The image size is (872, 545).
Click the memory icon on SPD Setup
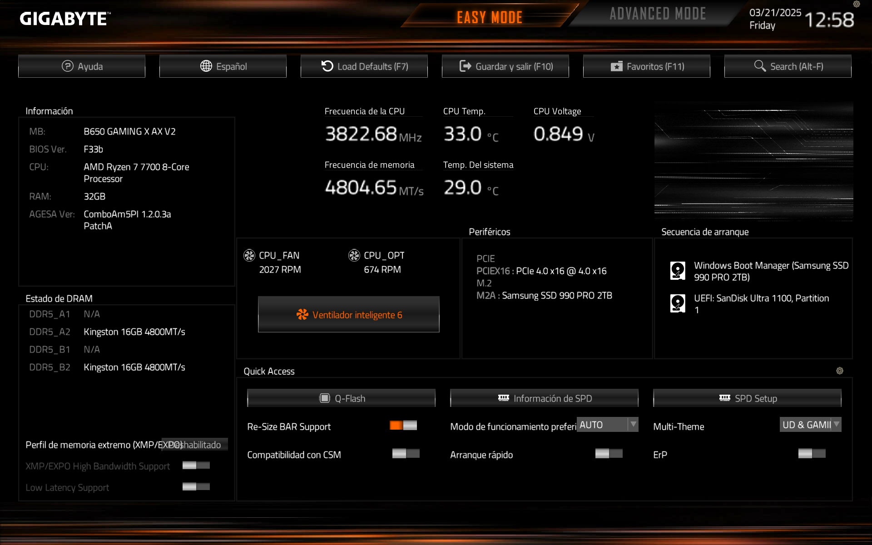click(x=725, y=398)
